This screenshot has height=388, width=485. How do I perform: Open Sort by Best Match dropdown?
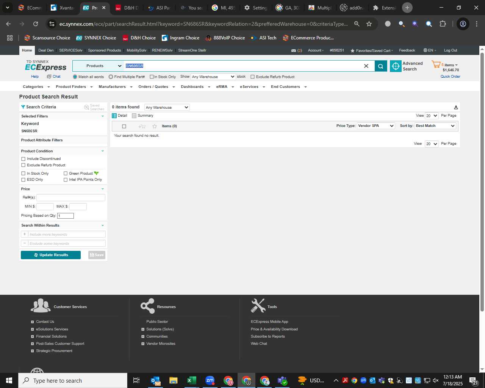[x=435, y=126]
